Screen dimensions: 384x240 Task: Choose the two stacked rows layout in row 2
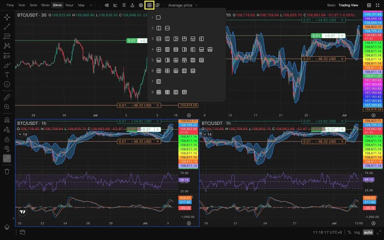(167, 28)
